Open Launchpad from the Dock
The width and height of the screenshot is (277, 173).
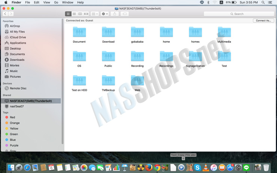pyautogui.click(x=19, y=167)
